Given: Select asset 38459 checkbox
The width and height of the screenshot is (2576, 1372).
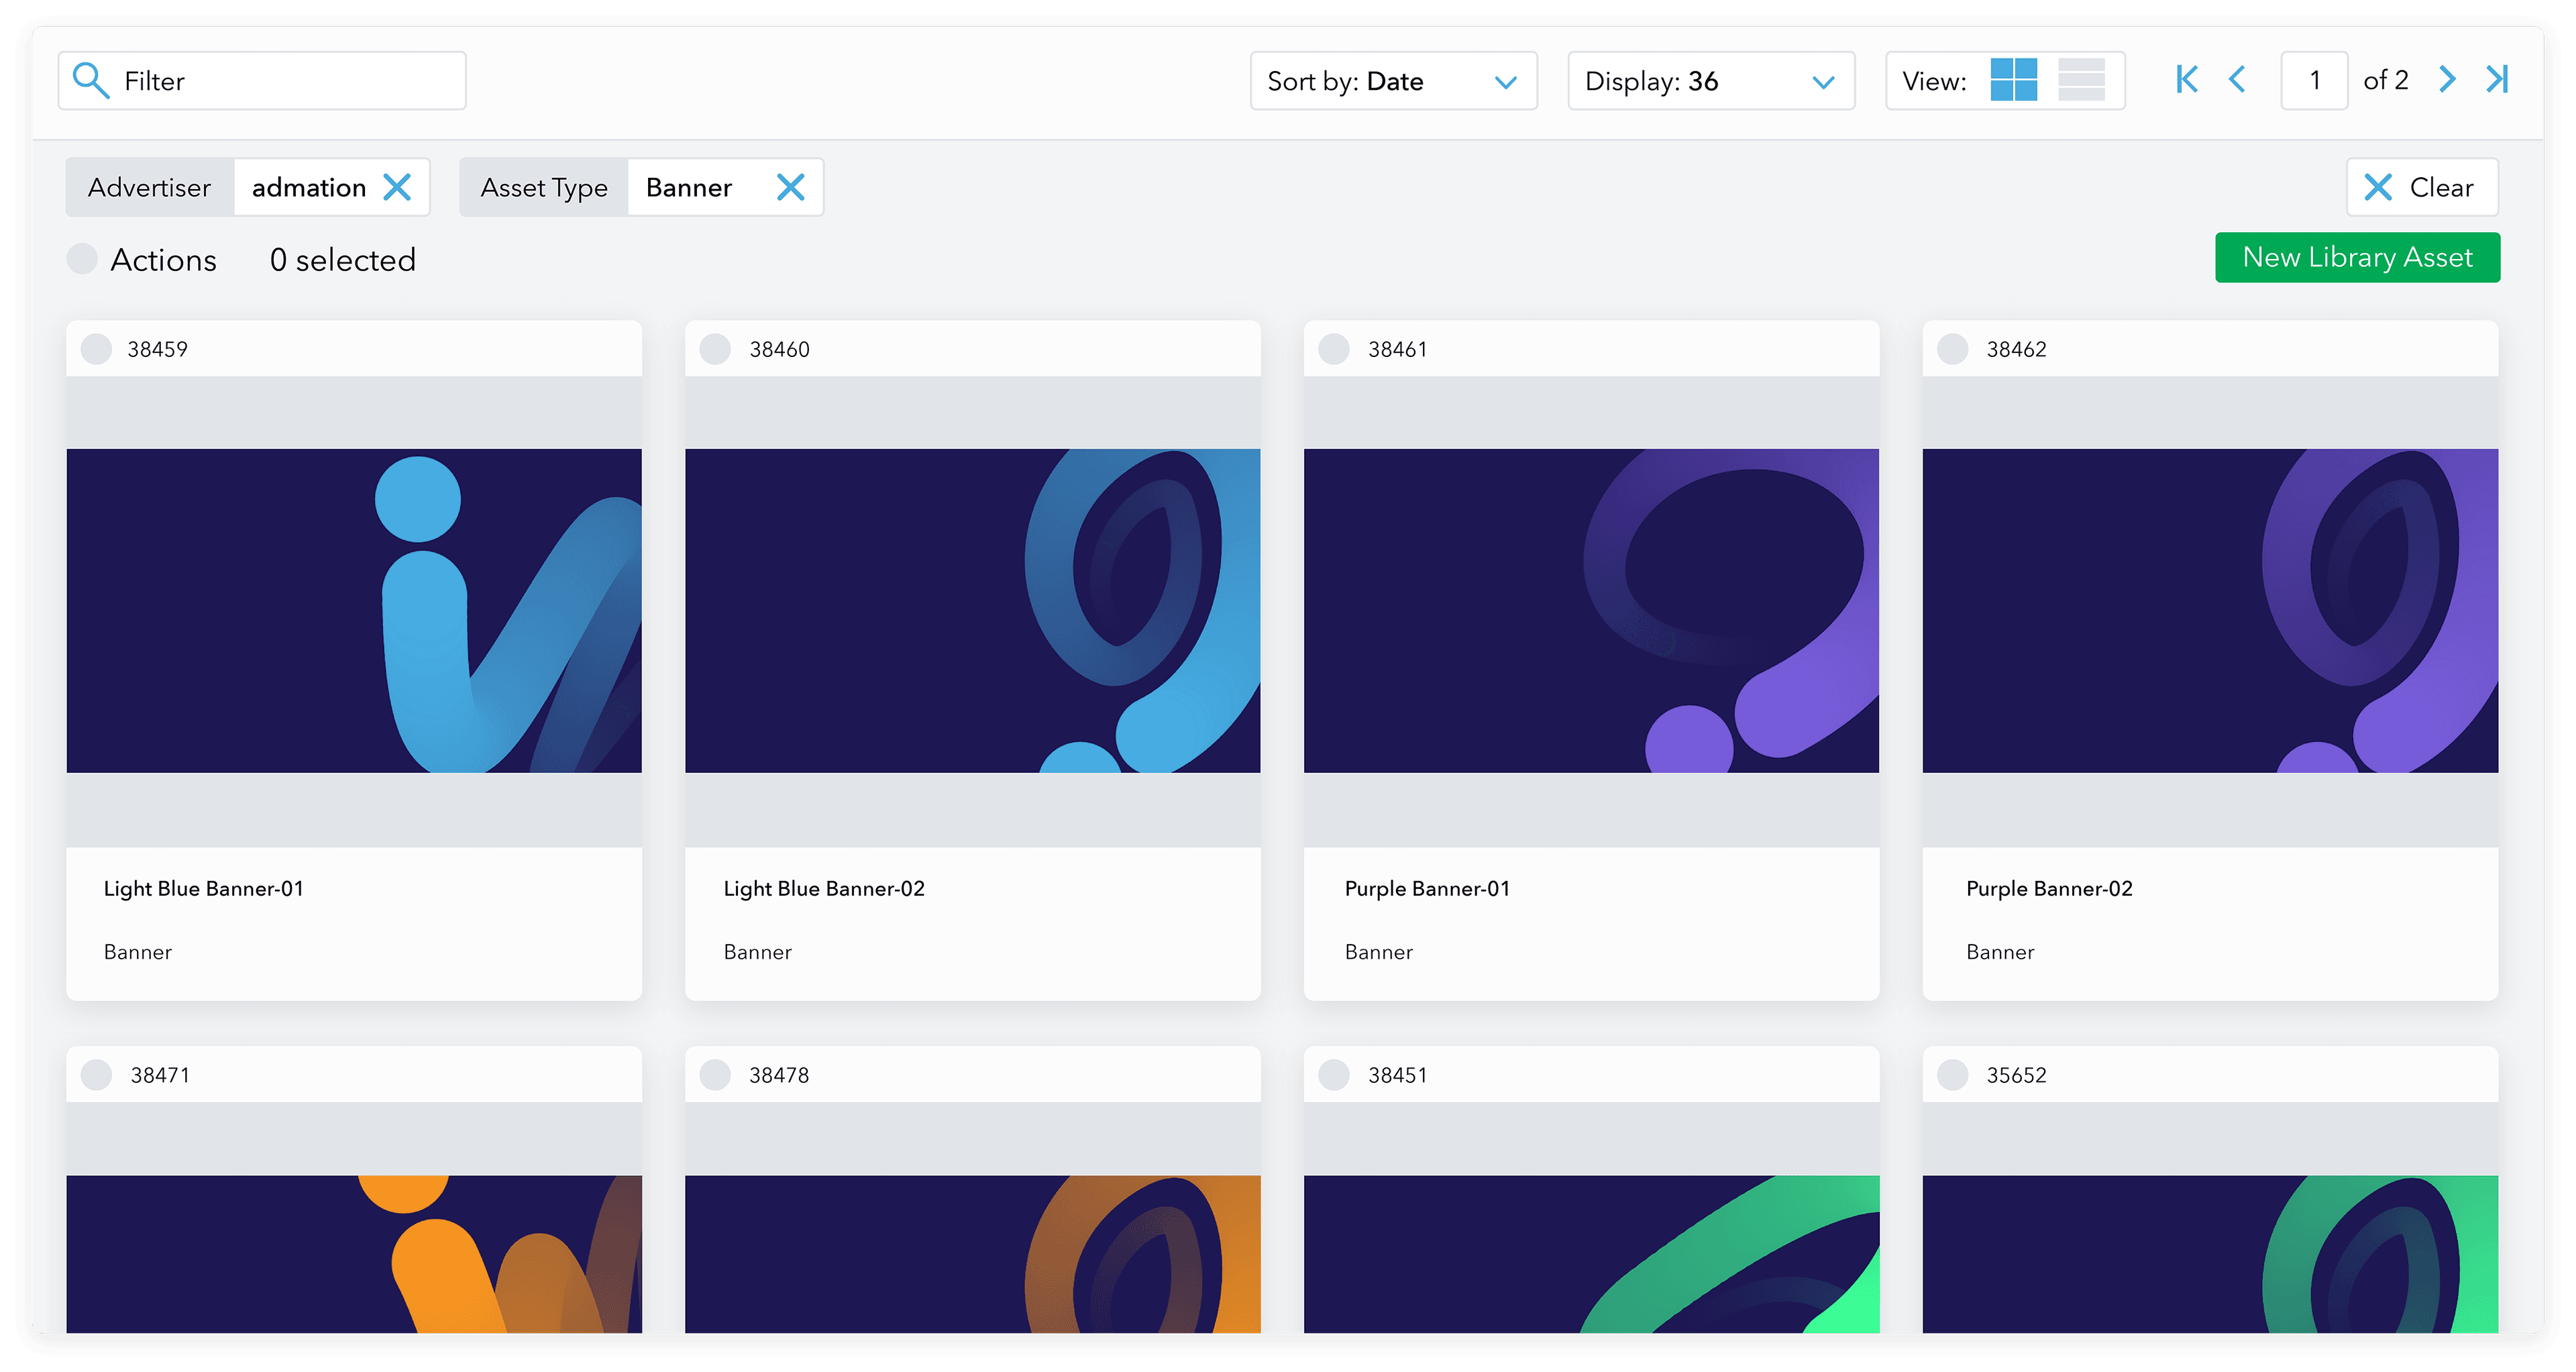Looking at the screenshot, I should (97, 348).
